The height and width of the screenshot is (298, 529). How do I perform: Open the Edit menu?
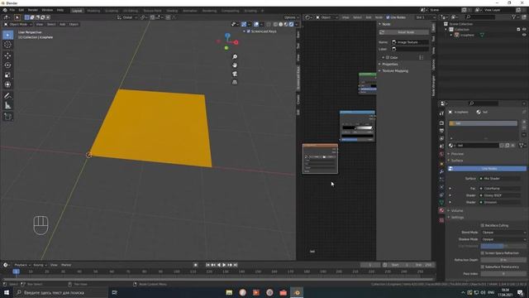coord(21,10)
